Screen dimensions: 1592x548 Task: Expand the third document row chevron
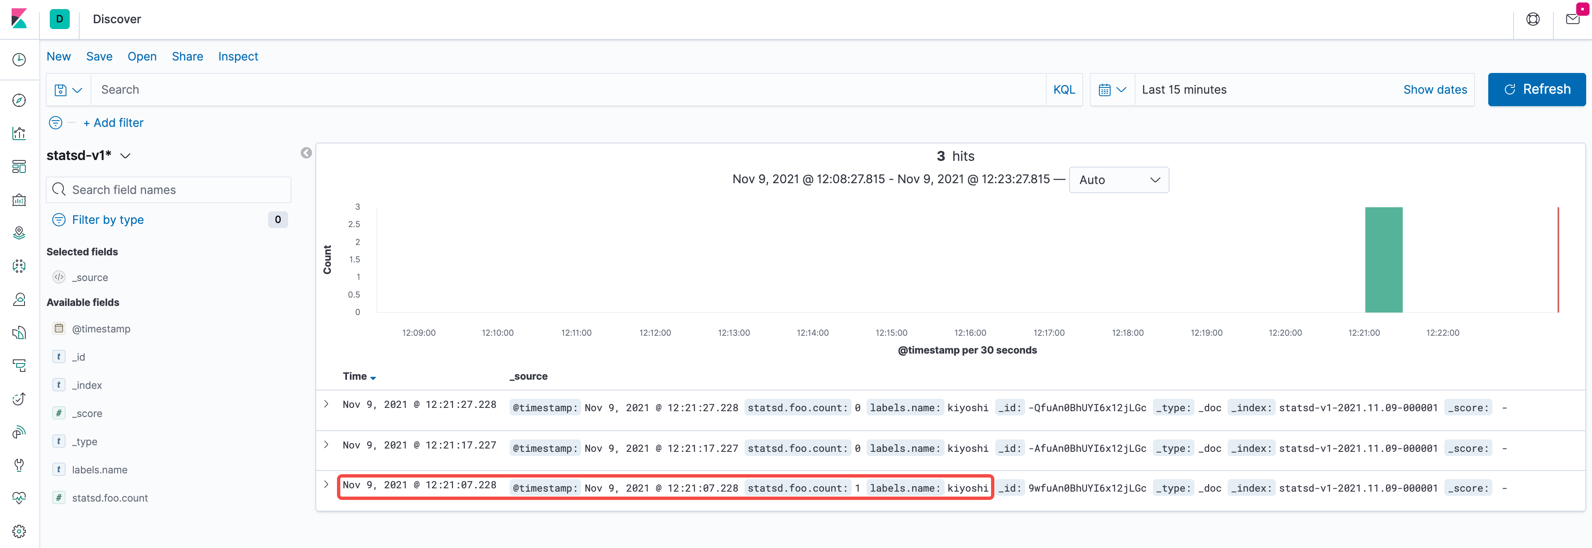point(326,485)
